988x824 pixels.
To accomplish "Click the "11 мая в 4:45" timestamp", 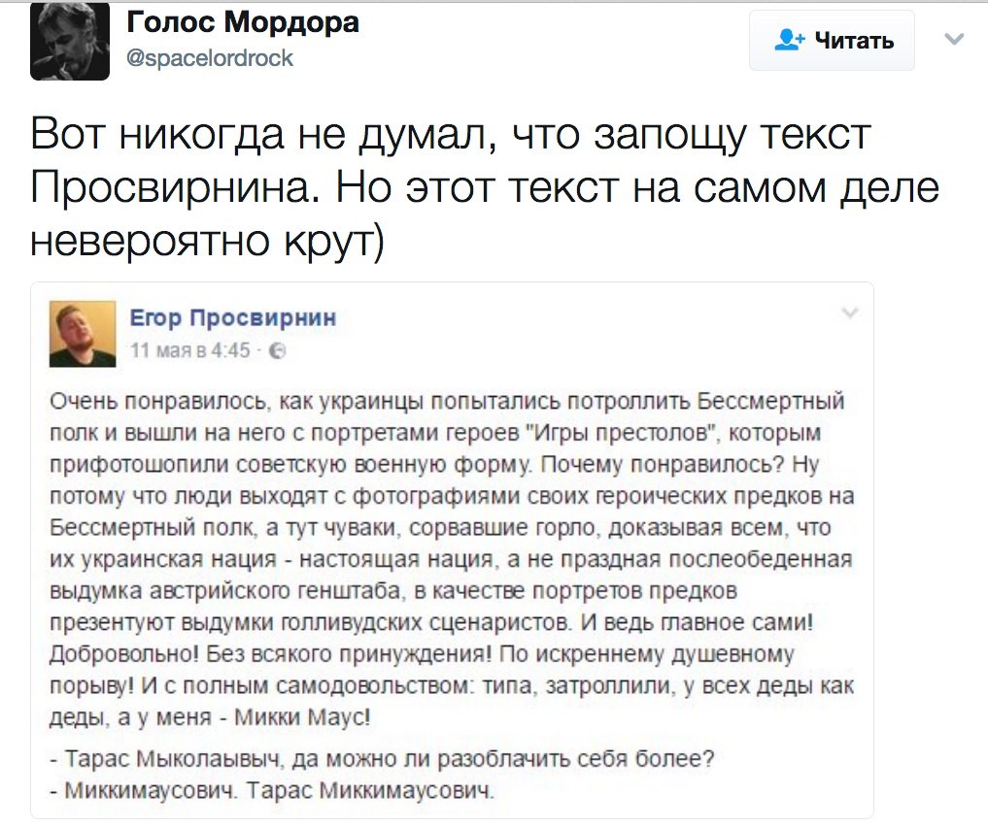I will tap(190, 350).
